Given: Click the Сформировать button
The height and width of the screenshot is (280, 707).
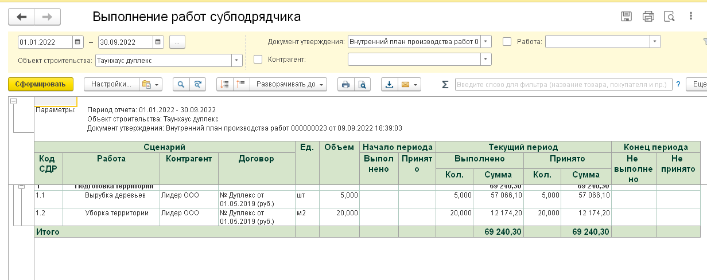Looking at the screenshot, I should pyautogui.click(x=41, y=85).
